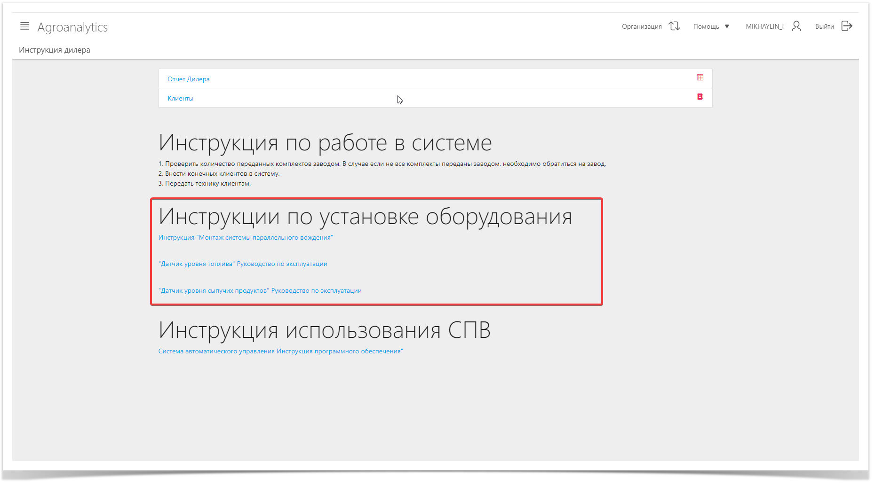This screenshot has width=875, height=484.
Task: Open Датчик уровня топлива manual link
Action: [243, 264]
